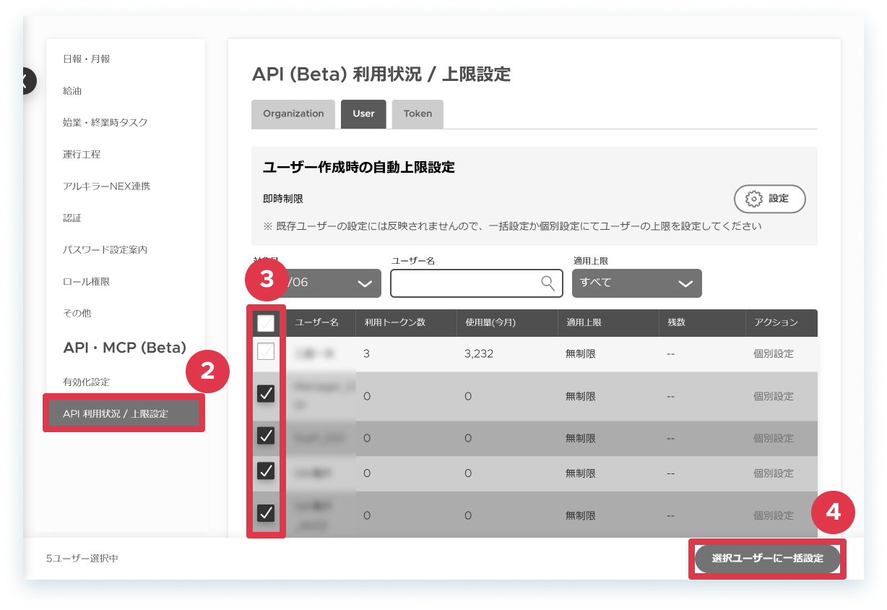Uncheck the last visible user row checkbox
The image size is (887, 610).
point(266,513)
